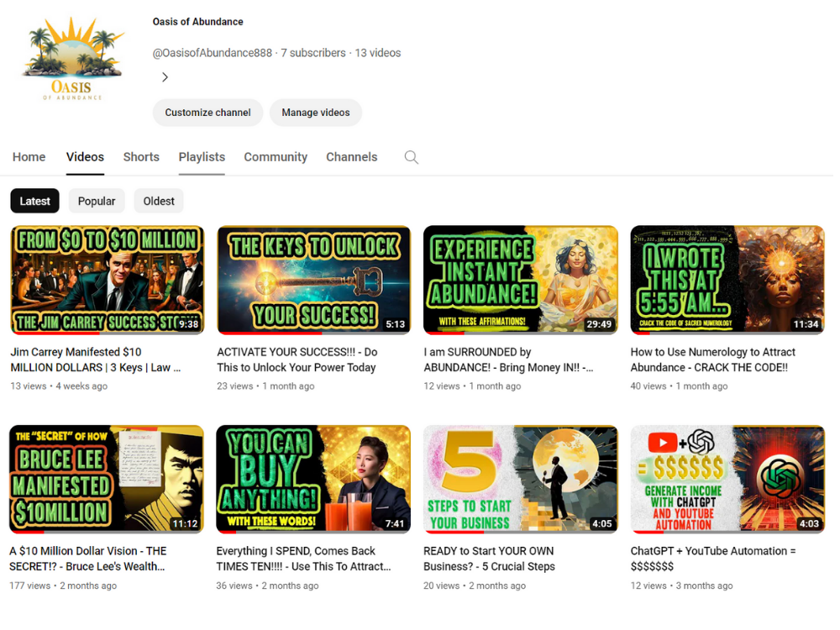The image size is (840, 630).
Task: Click the 9:38 duration badge
Action: (x=188, y=324)
